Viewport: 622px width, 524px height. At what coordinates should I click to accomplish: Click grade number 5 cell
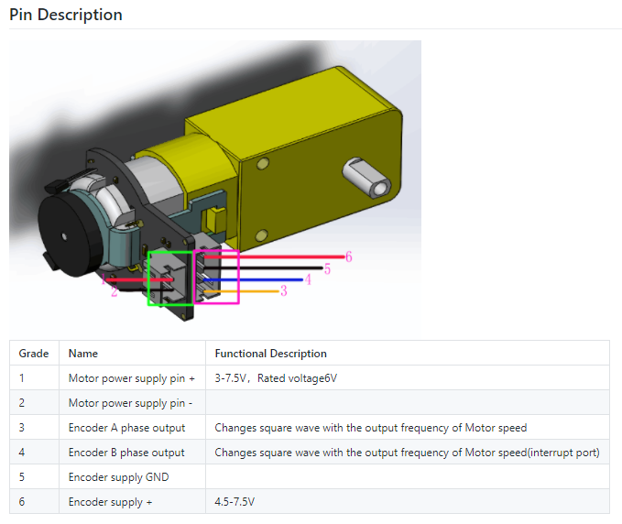pos(34,476)
